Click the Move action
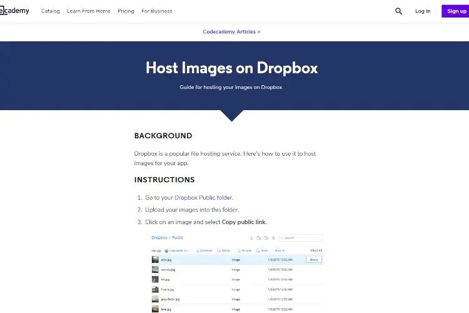This screenshot has height=313, width=469. [263, 250]
